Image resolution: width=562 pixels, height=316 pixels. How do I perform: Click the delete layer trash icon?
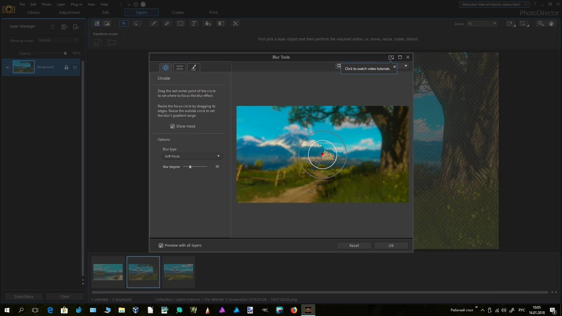coord(52,27)
